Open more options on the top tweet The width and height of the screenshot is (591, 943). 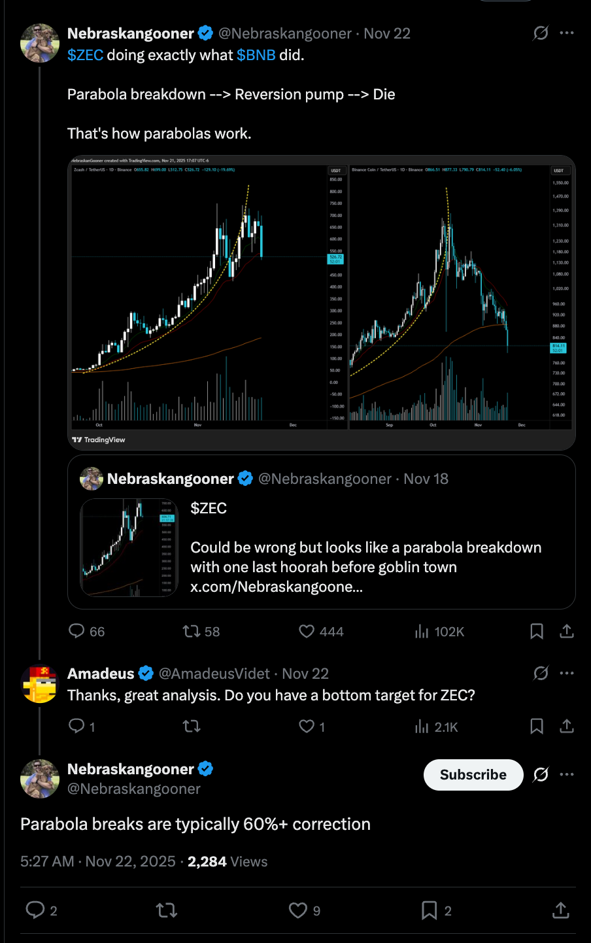(x=567, y=33)
